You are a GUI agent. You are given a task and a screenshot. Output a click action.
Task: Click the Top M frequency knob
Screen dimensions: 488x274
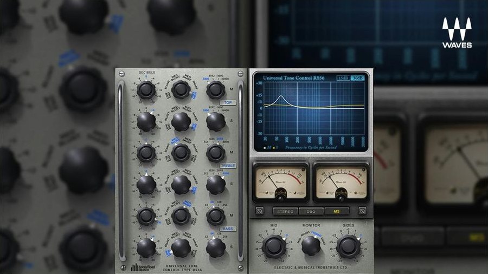tap(216, 90)
